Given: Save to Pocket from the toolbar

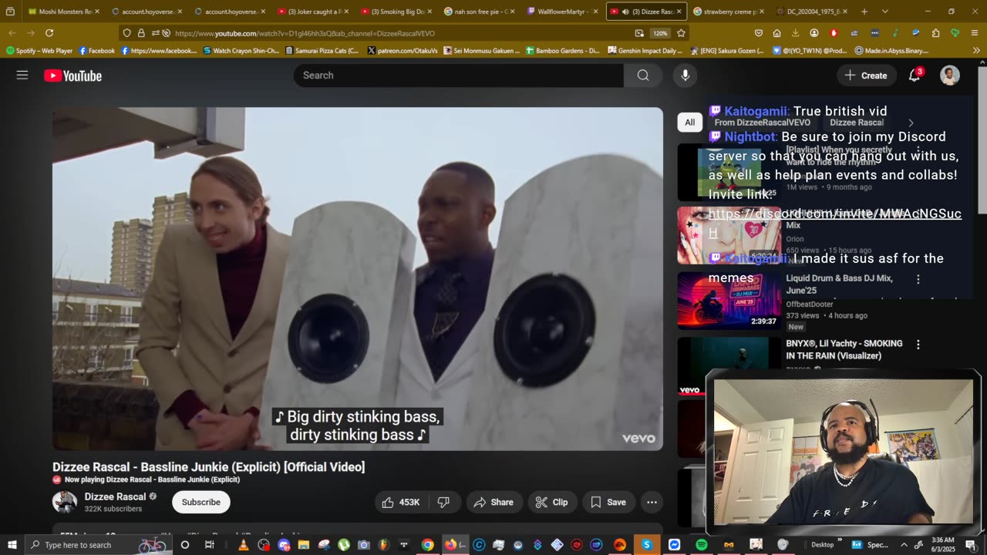Looking at the screenshot, I should point(759,33).
